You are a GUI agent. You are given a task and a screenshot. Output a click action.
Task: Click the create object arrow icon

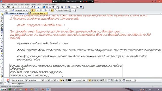(5, 80)
